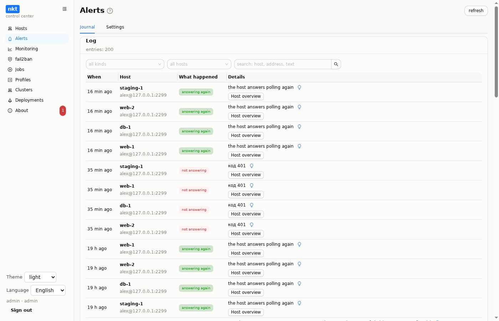Click lightbulb next to web-1 код 401
Image resolution: width=499 pixels, height=321 pixels.
click(x=252, y=185)
